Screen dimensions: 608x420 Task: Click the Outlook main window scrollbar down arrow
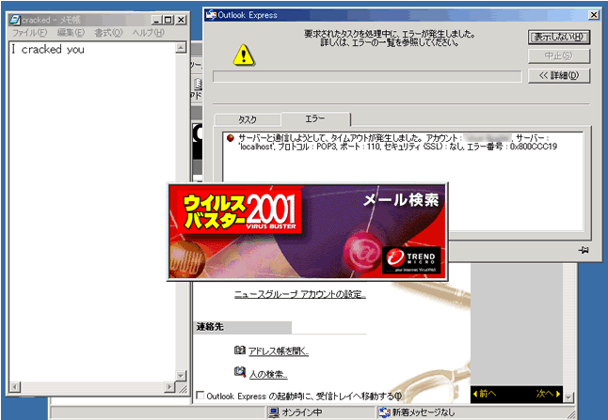pos(568,397)
